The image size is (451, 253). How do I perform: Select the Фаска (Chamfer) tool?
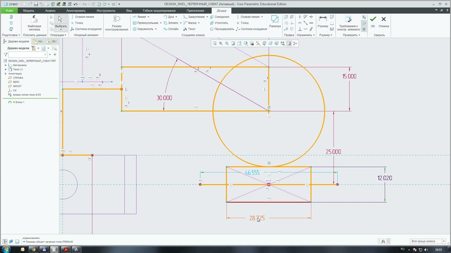tap(190, 23)
